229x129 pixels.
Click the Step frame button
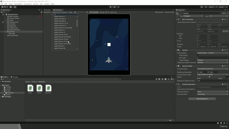tap(118, 7)
